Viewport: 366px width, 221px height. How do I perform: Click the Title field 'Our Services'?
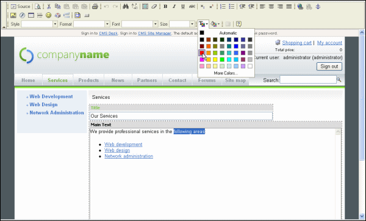tap(181, 116)
